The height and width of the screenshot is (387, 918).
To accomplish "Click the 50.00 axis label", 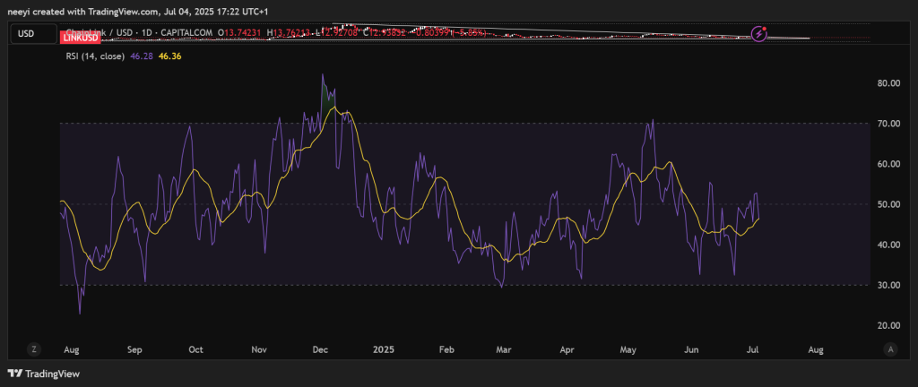I will point(888,204).
